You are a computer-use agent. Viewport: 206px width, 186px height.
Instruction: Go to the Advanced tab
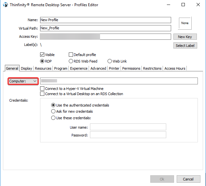pos(98,68)
